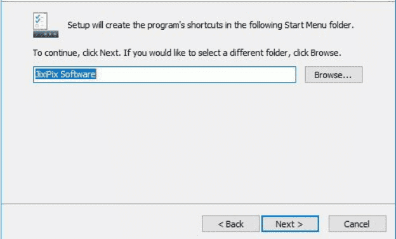396x239 pixels.
Task: Click the word 'Next' in instruction sentence
Action: pyautogui.click(x=109, y=53)
